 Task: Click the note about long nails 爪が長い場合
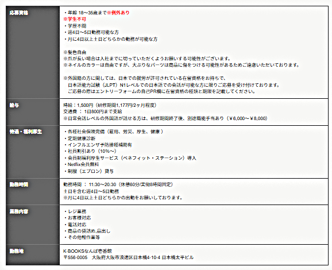pyautogui.click(x=147, y=59)
